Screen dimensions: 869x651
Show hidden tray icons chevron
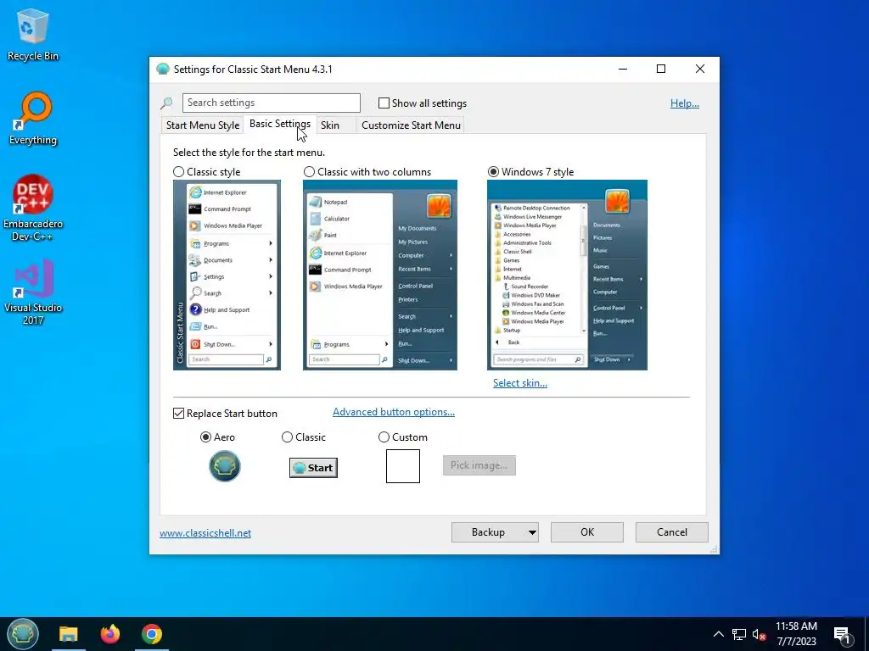718,634
